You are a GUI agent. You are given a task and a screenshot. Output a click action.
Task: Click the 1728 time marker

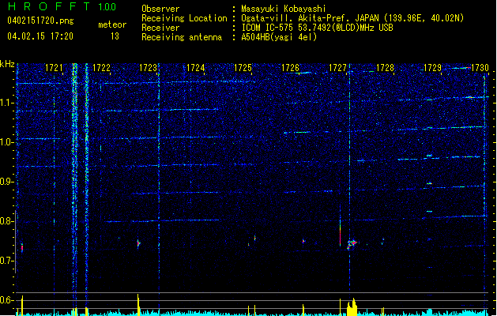(385, 68)
